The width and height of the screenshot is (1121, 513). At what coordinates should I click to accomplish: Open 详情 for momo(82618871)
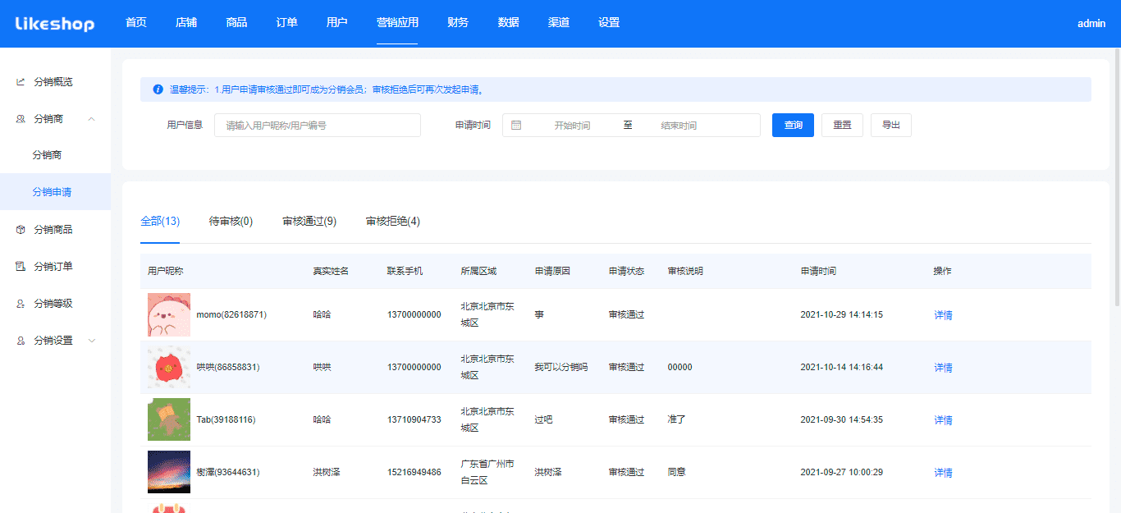(x=943, y=315)
